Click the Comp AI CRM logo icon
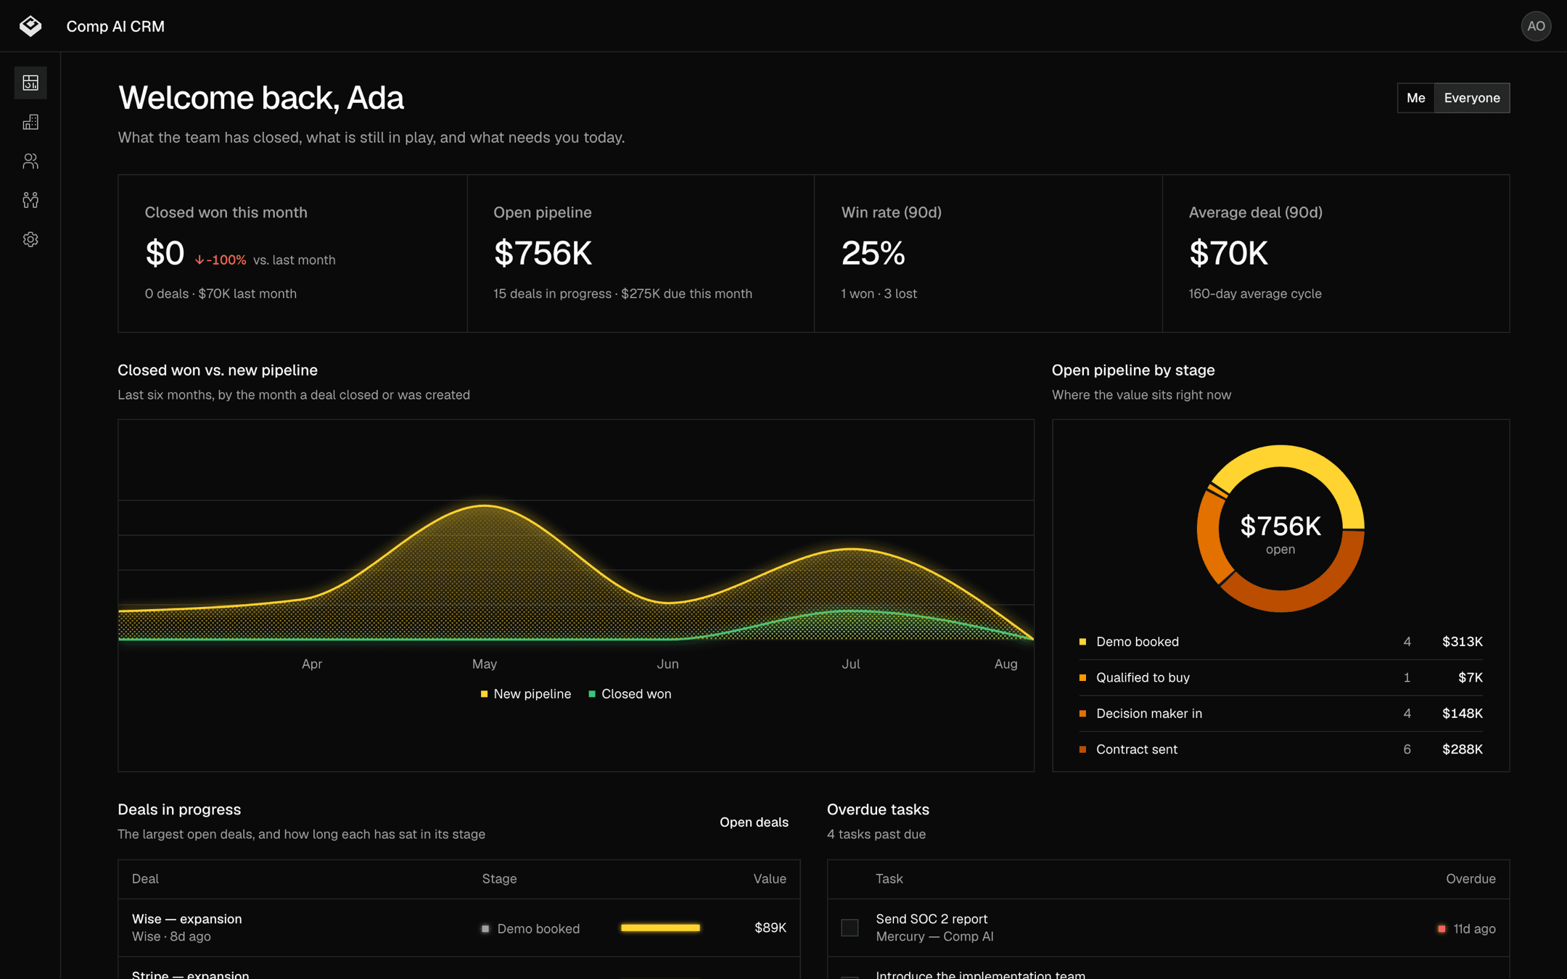The width and height of the screenshot is (1567, 979). tap(30, 26)
